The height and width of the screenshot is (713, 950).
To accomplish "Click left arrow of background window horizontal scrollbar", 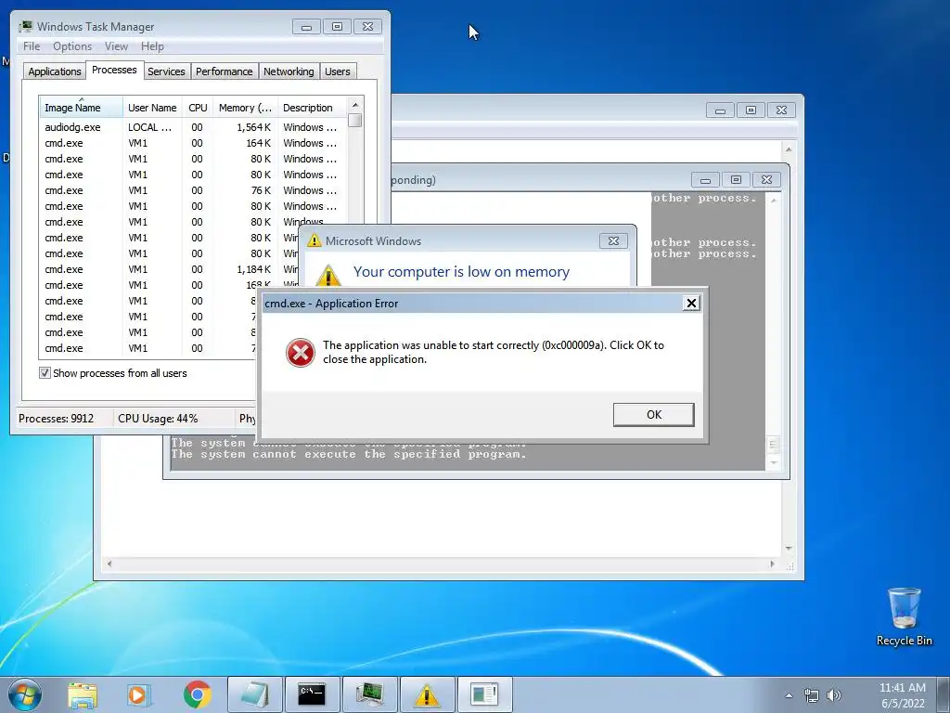I will click(109, 564).
